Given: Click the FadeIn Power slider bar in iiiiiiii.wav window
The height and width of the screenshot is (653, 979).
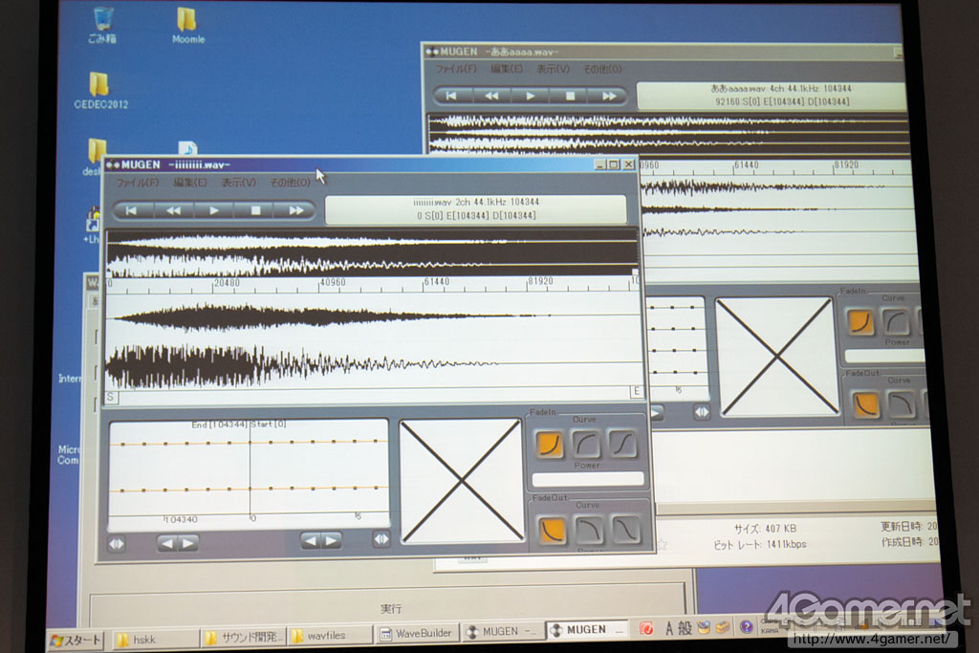Looking at the screenshot, I should point(587,479).
